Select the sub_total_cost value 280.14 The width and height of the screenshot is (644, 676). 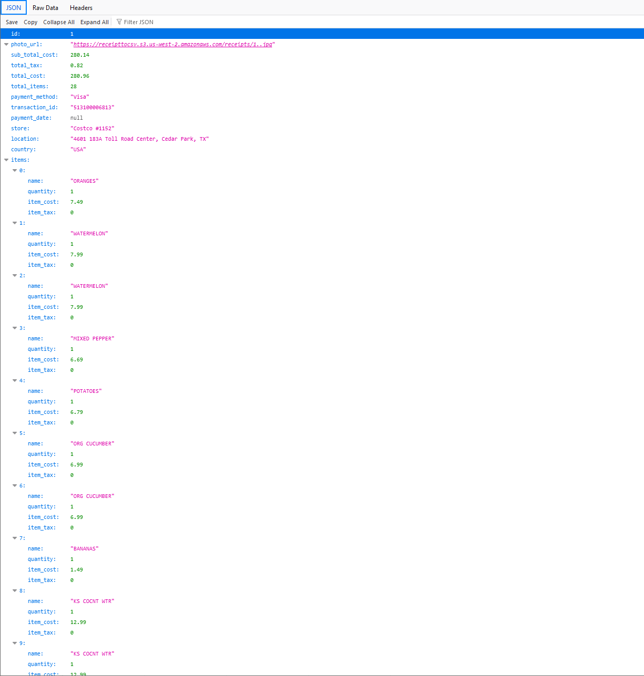(80, 55)
